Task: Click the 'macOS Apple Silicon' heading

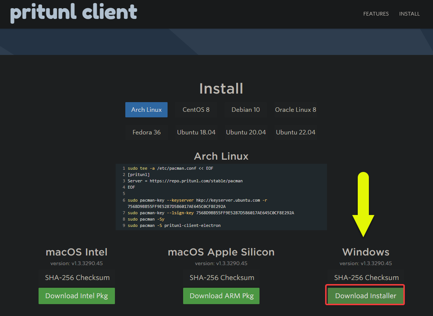Action: coord(221,252)
